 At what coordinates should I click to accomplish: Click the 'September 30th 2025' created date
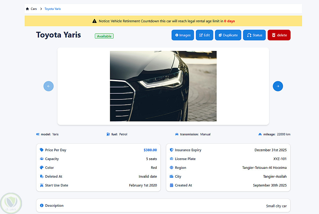[270, 185]
